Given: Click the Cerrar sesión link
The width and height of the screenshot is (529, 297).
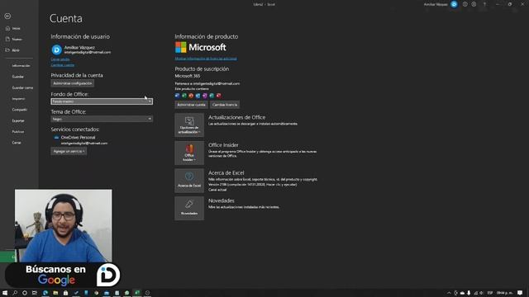Looking at the screenshot, I should tap(60, 59).
